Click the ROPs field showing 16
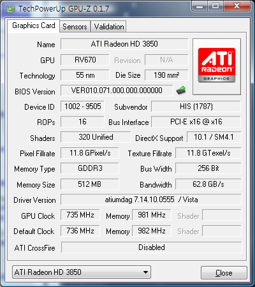Image resolution: width=255 pixels, height=287 pixels. 82,122
